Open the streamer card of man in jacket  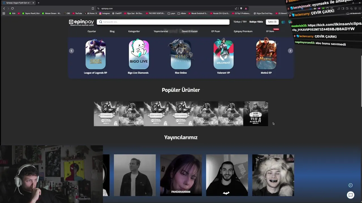pos(135,175)
